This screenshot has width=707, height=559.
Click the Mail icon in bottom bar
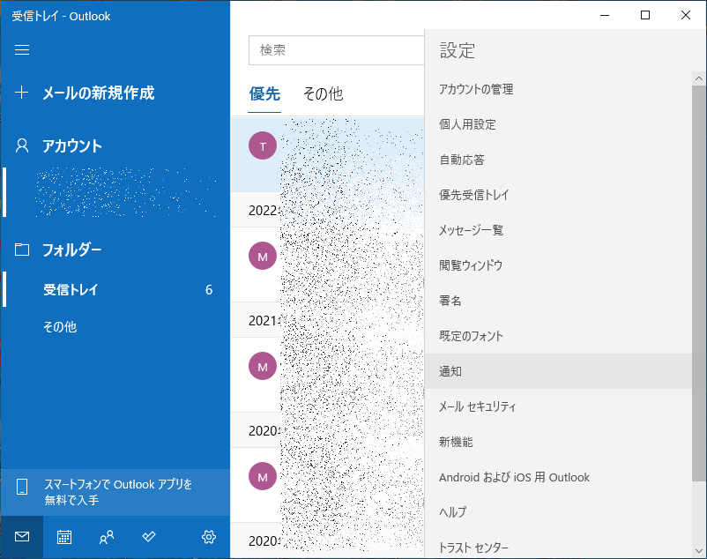pyautogui.click(x=22, y=536)
